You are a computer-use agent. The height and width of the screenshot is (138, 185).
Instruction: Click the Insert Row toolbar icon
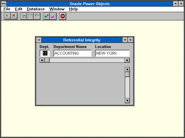[8, 16]
